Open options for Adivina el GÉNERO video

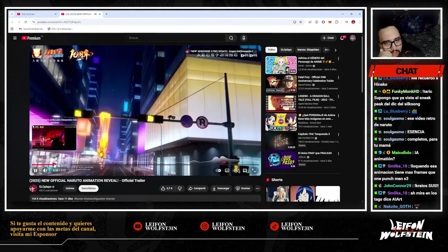338,58
